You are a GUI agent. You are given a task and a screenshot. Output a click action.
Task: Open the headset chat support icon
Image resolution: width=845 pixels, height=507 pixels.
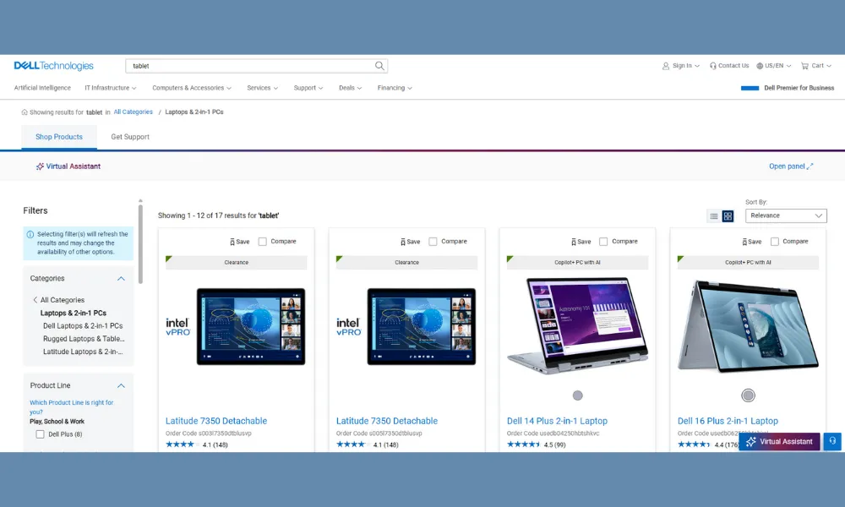(x=832, y=441)
